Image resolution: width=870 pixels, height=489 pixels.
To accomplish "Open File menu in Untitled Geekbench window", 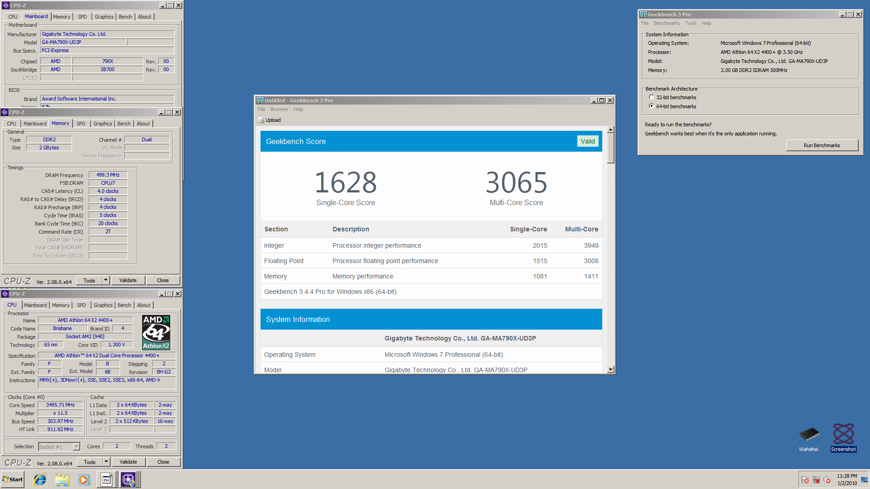I will [261, 109].
